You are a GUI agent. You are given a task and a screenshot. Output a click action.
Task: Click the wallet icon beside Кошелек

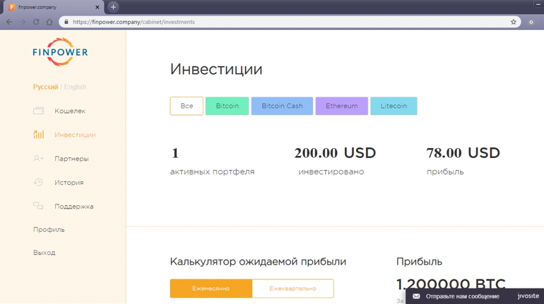[38, 111]
